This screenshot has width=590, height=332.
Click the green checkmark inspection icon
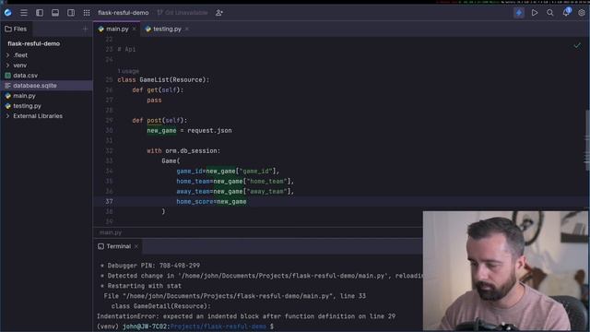point(577,45)
